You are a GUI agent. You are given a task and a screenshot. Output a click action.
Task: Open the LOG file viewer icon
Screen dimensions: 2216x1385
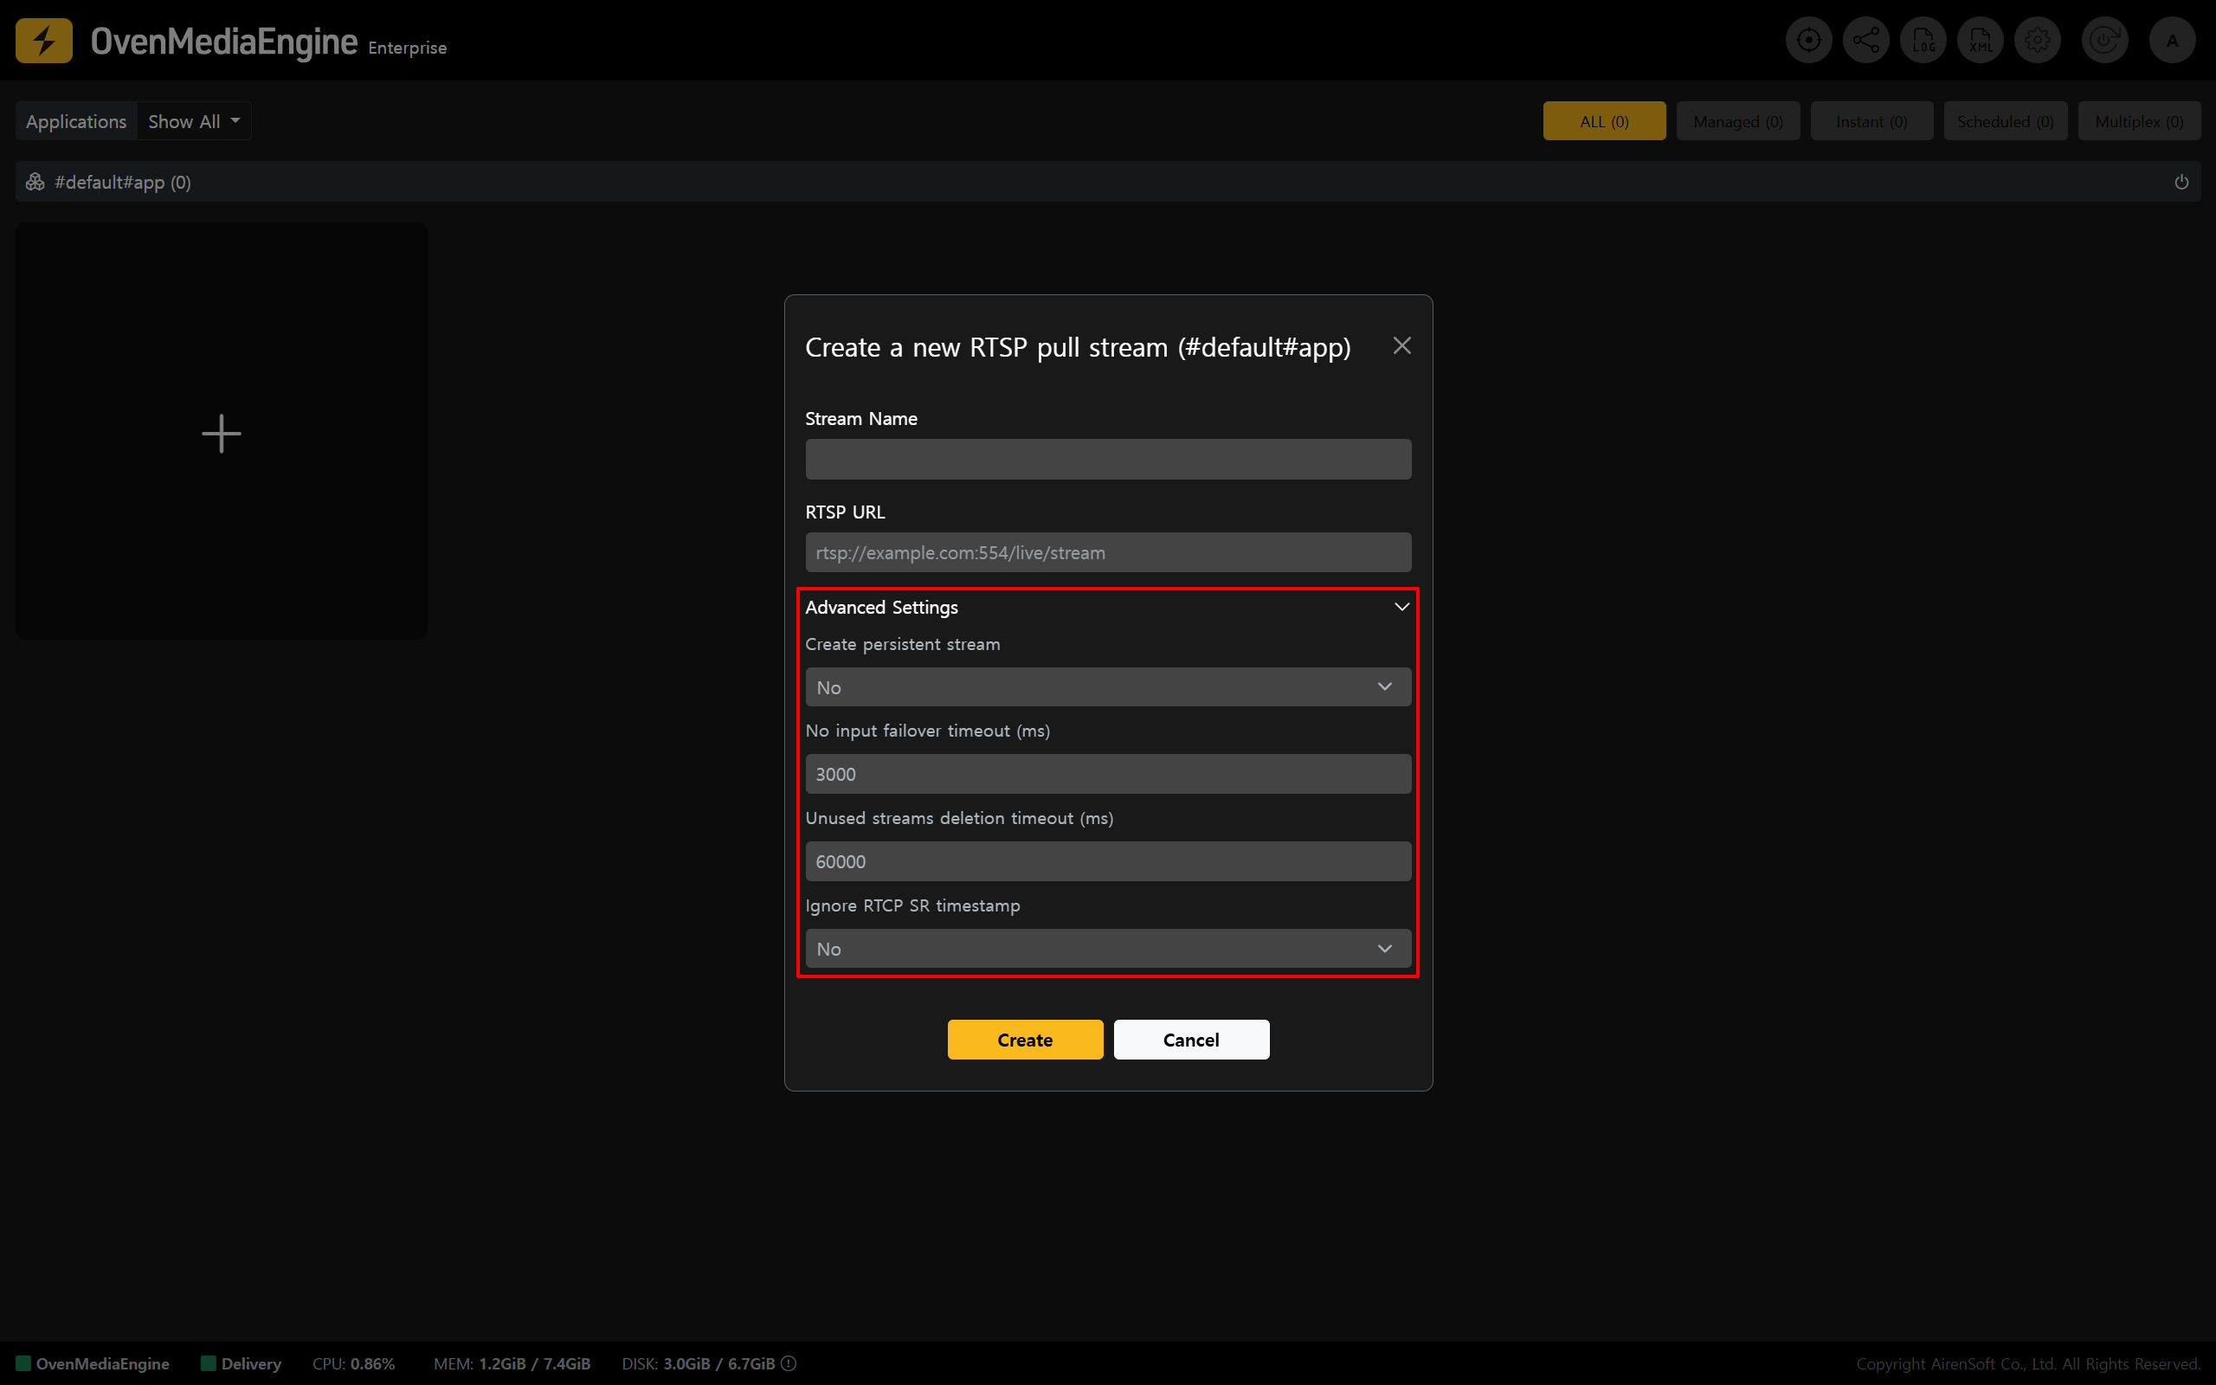coord(1923,41)
